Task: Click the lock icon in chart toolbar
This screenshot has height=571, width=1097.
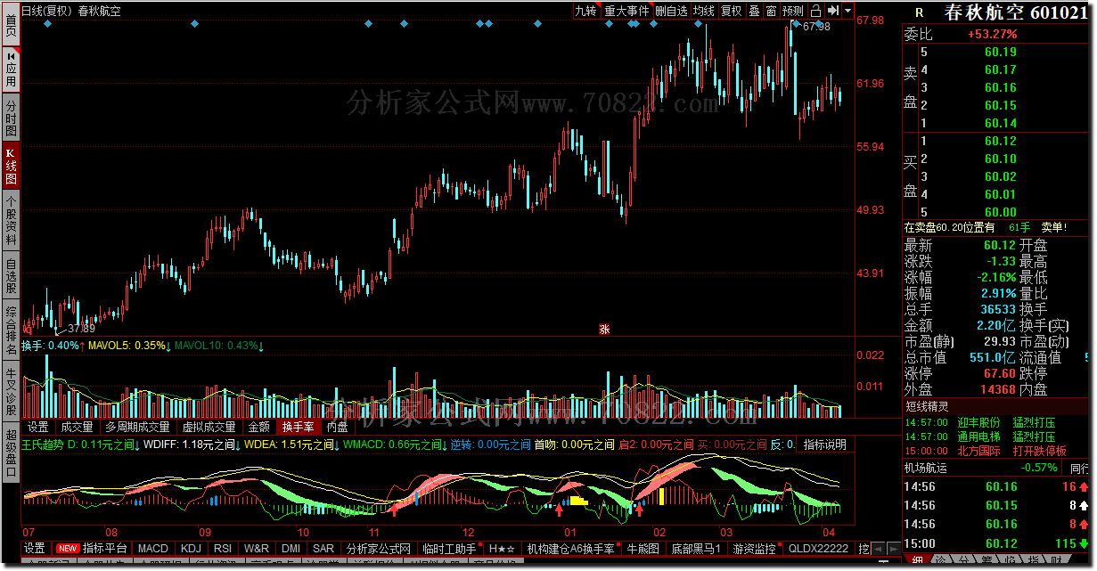Action: pos(815,11)
